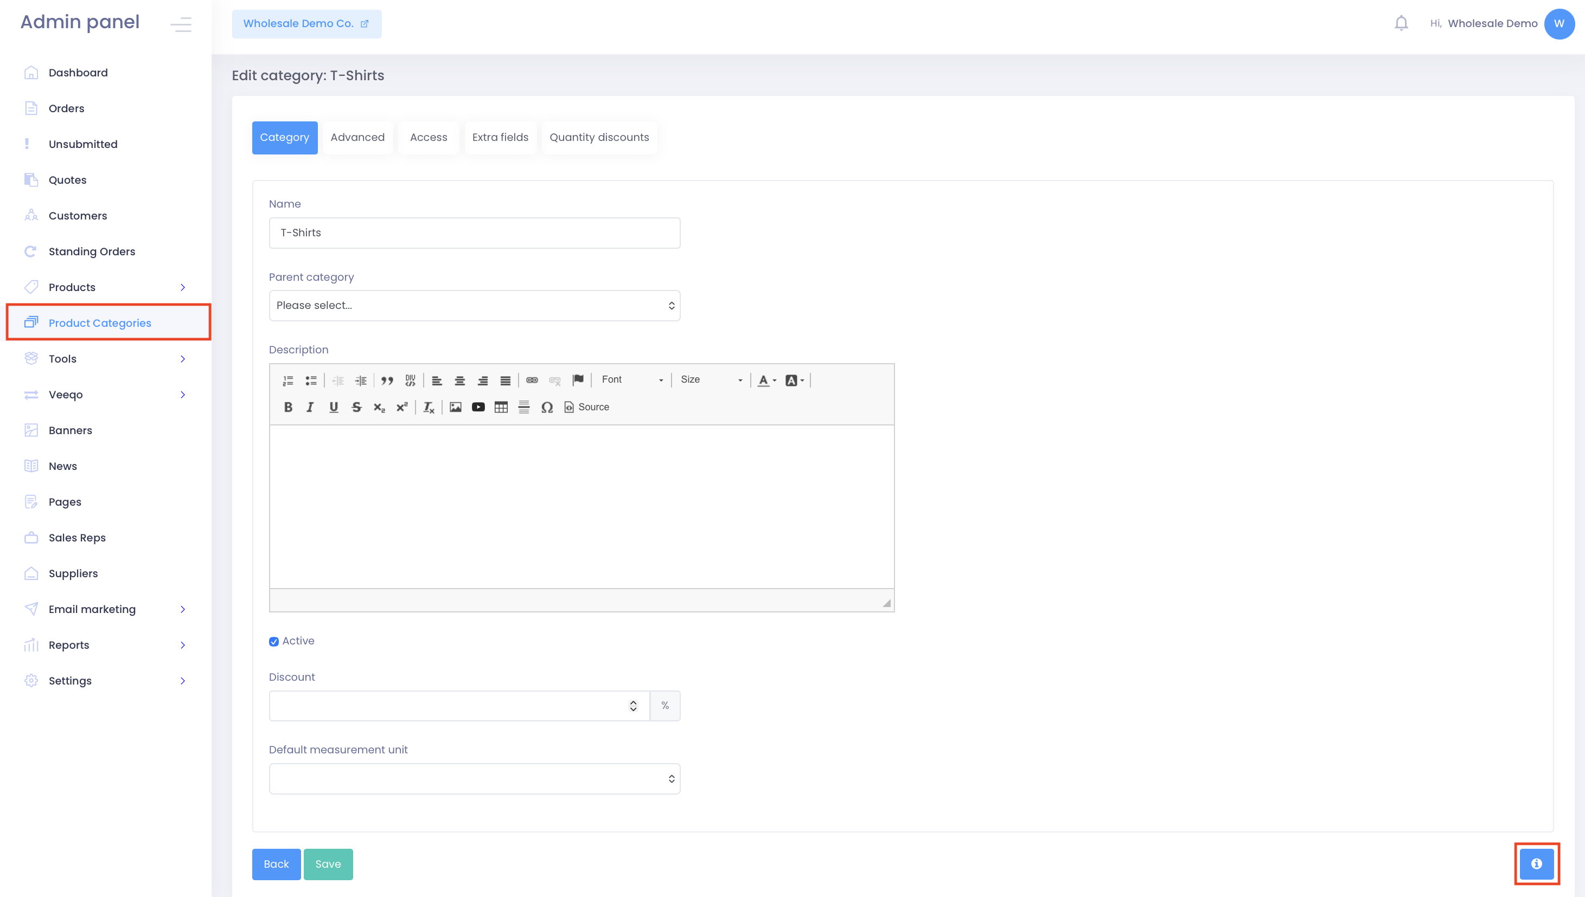Open the text color picker

[x=766, y=380]
